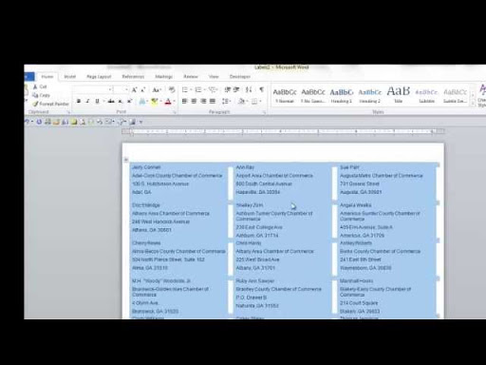Toggle Show/Hide paragraph marks
The width and height of the screenshot is (486, 365).
[261, 89]
